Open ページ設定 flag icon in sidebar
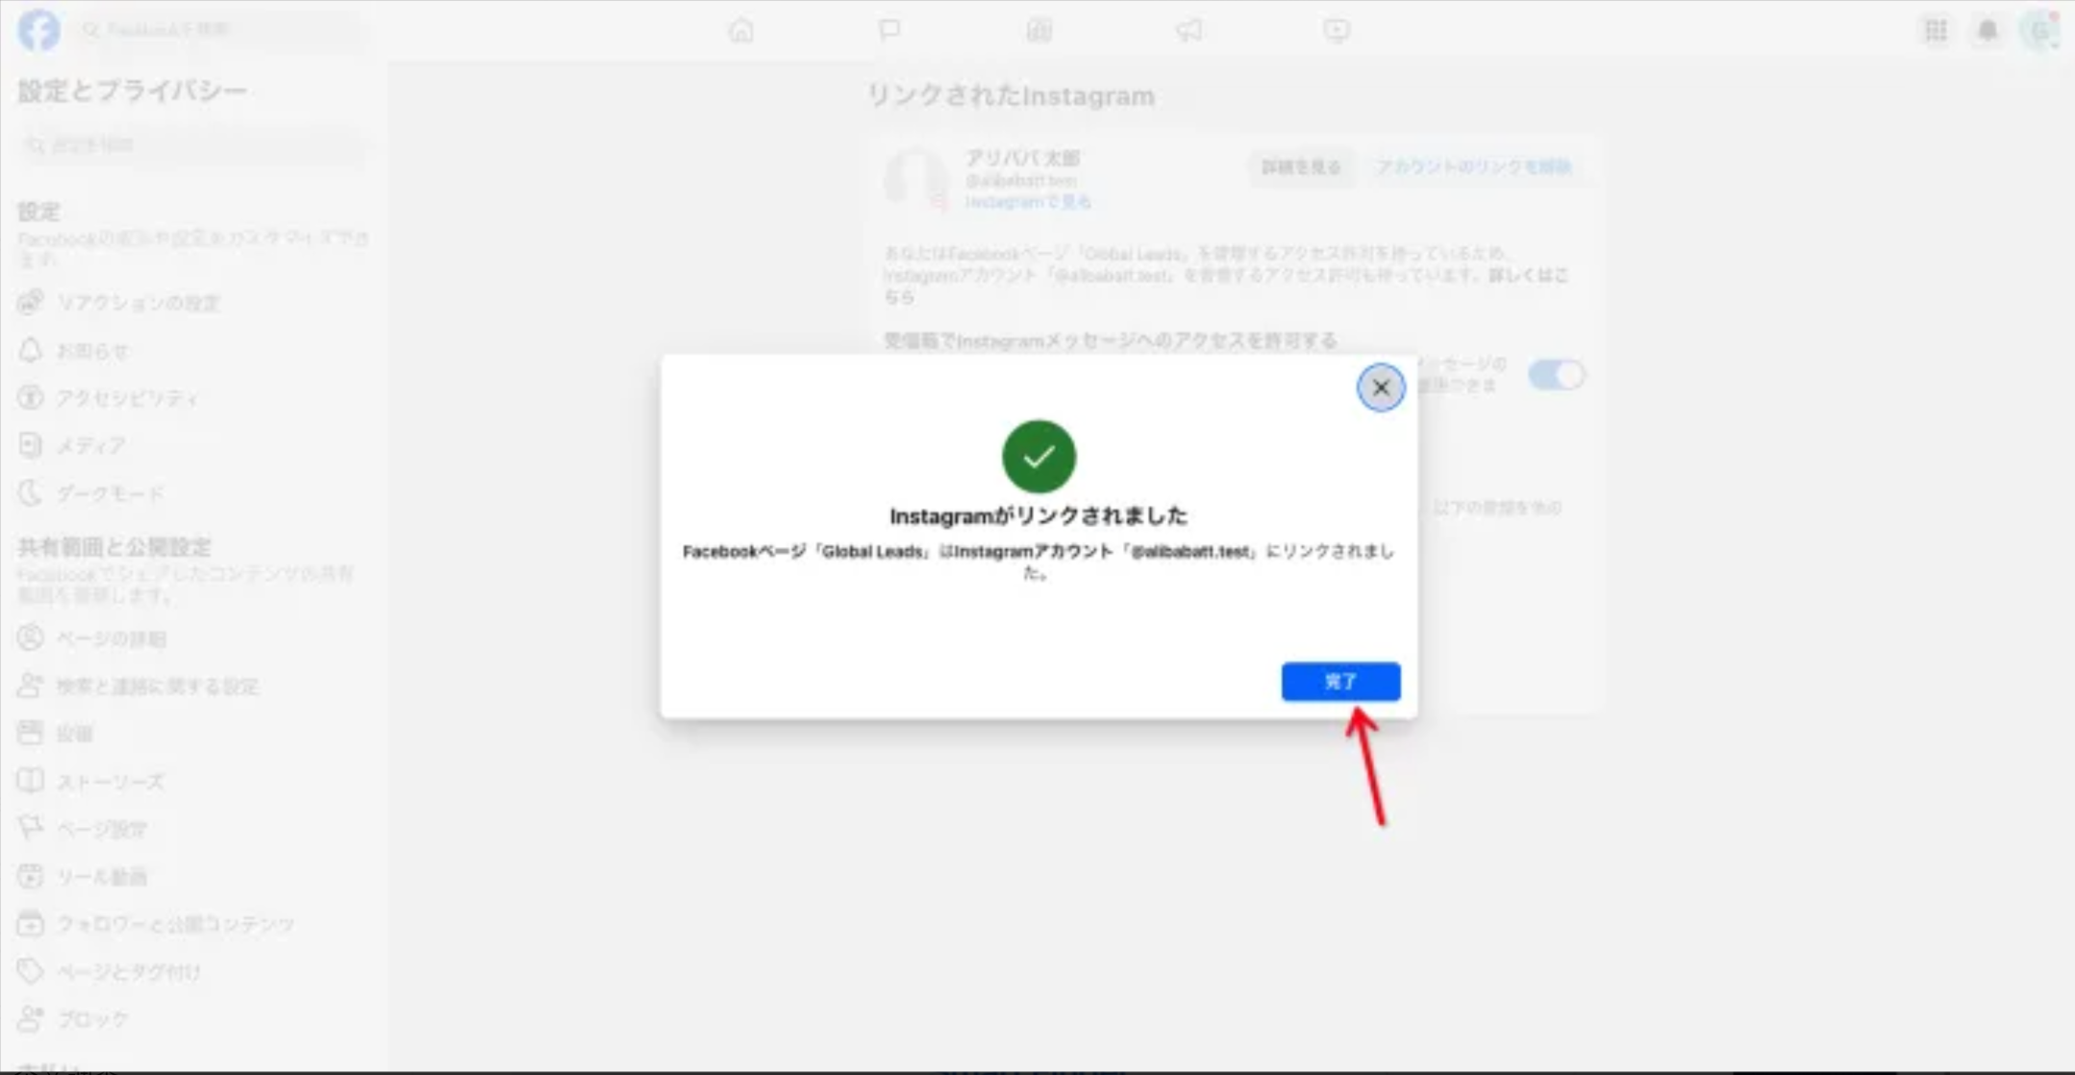The width and height of the screenshot is (2075, 1075). point(30,828)
